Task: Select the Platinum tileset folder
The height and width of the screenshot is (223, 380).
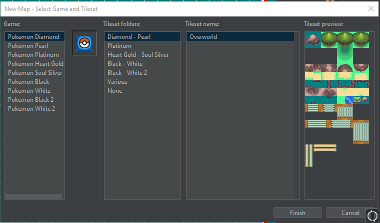Action: click(x=119, y=46)
